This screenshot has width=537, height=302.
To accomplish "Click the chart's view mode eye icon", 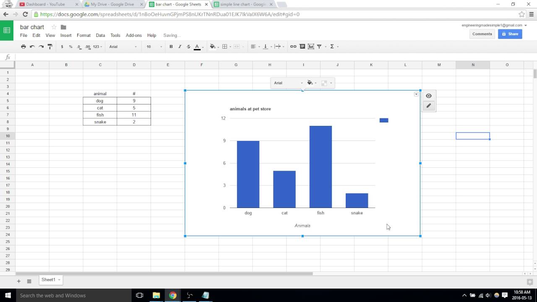I will (x=428, y=96).
